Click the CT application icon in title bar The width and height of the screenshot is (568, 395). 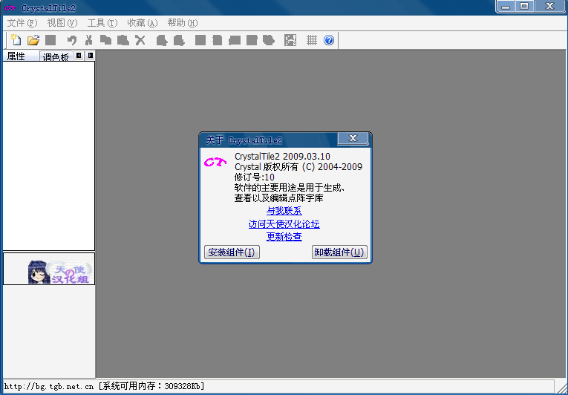[10, 8]
